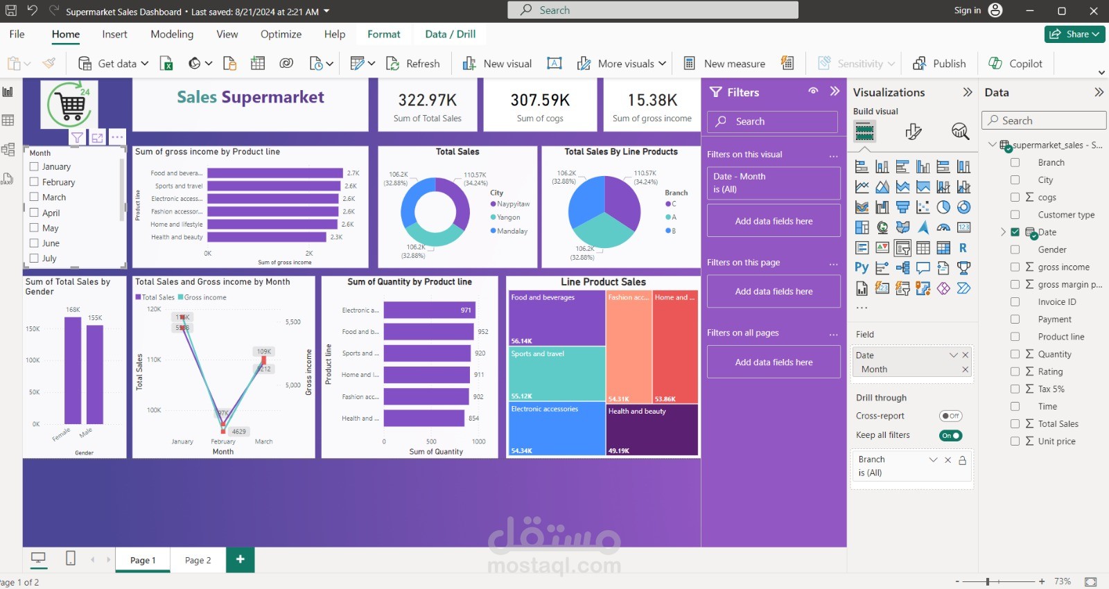Toggle the eye icon in Filters header
Image resolution: width=1109 pixels, height=589 pixels.
pyautogui.click(x=813, y=91)
